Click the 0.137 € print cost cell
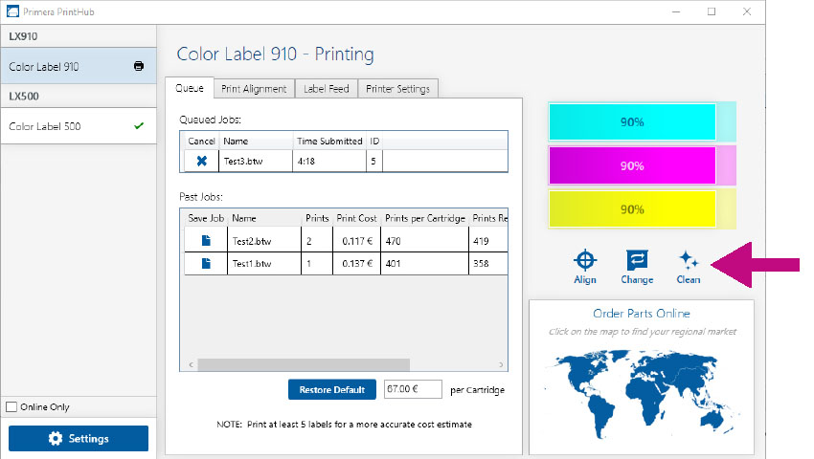The image size is (814, 459). click(356, 264)
